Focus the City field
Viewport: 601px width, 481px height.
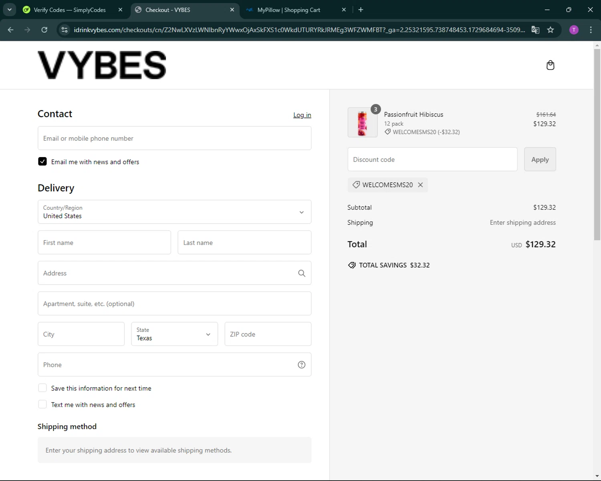[81, 334]
